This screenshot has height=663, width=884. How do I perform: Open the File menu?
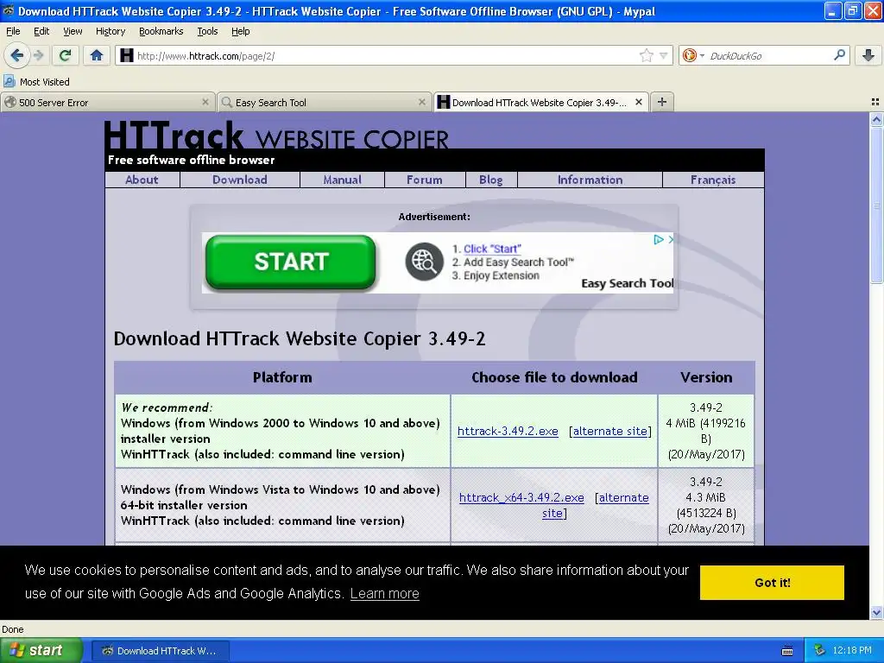(x=13, y=31)
